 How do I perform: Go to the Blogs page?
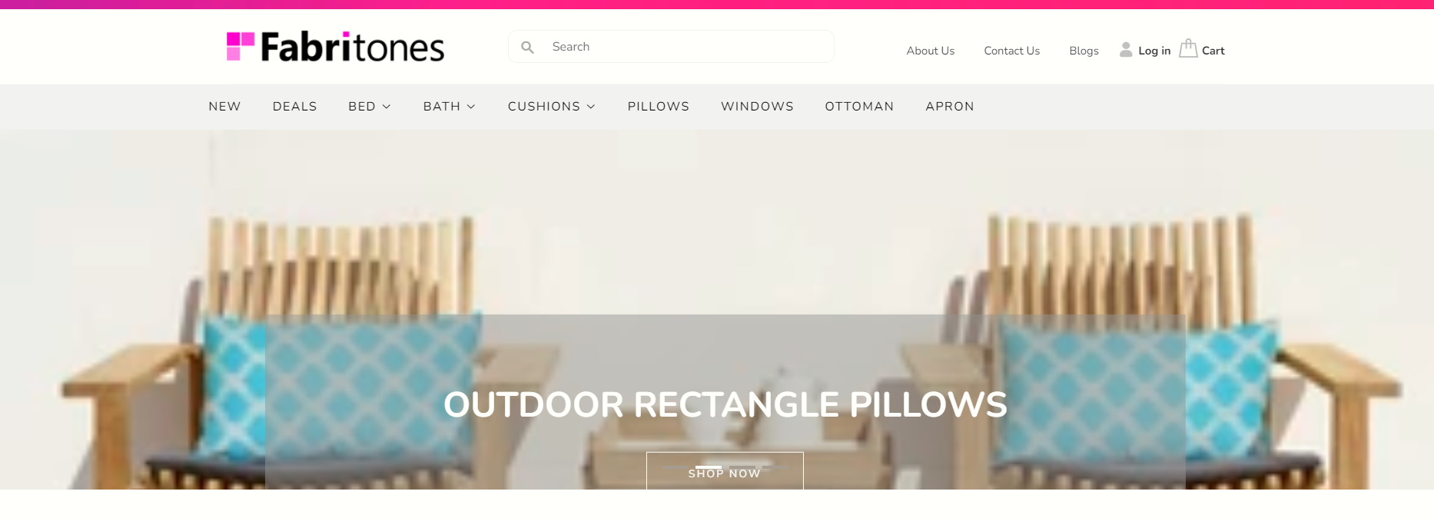pyautogui.click(x=1084, y=51)
